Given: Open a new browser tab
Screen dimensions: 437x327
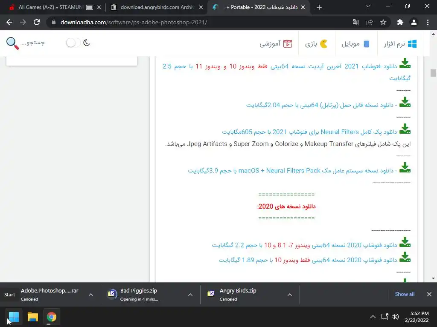Looking at the screenshot, I should point(319,8).
